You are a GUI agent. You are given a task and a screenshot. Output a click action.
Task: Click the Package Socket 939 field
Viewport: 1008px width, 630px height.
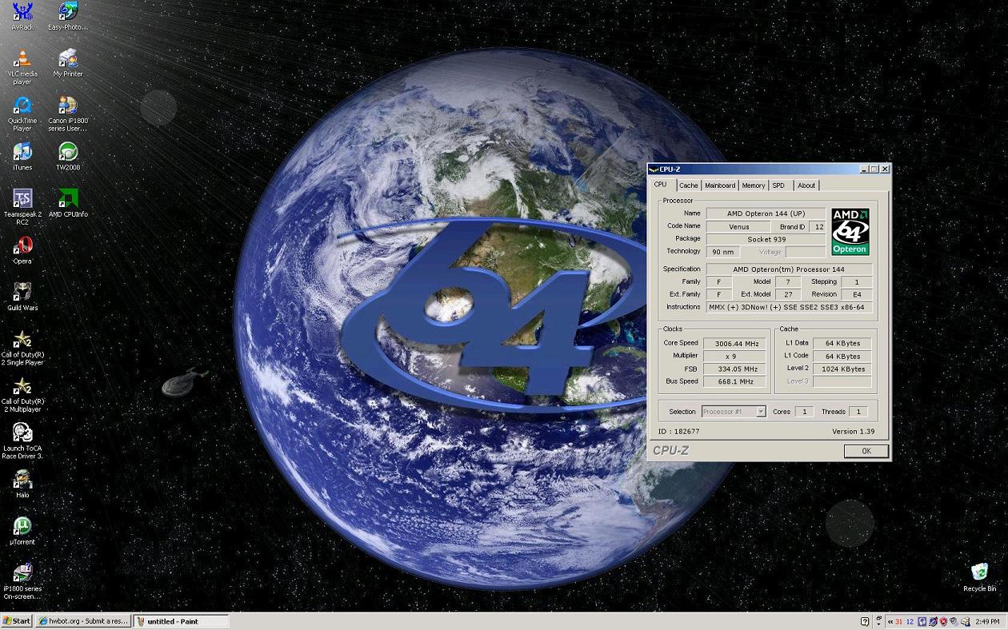(x=766, y=239)
